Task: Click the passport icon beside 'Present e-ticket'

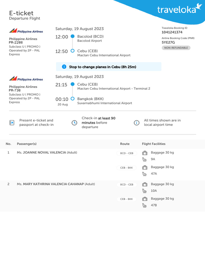Action: tap(12, 123)
